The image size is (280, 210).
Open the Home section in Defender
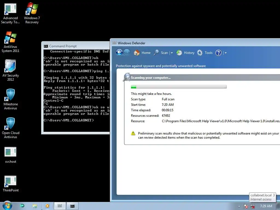pos(146,53)
